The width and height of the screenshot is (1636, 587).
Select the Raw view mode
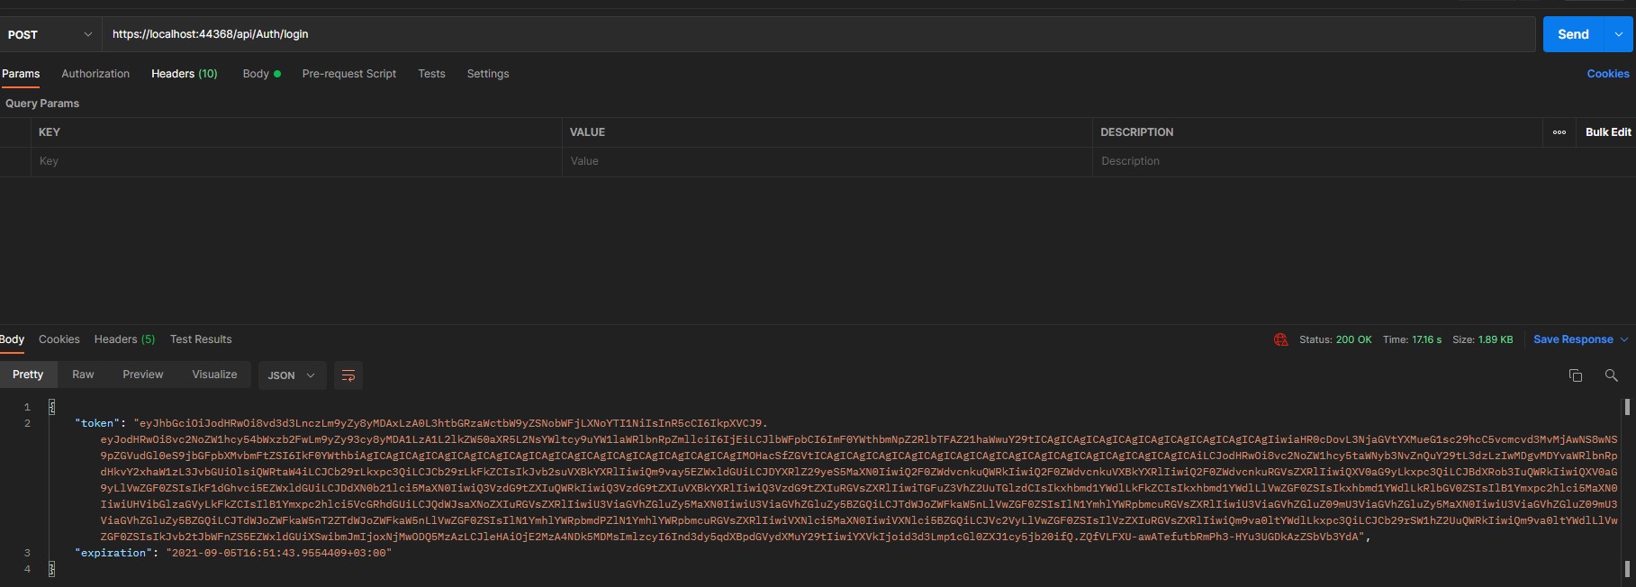click(x=83, y=375)
